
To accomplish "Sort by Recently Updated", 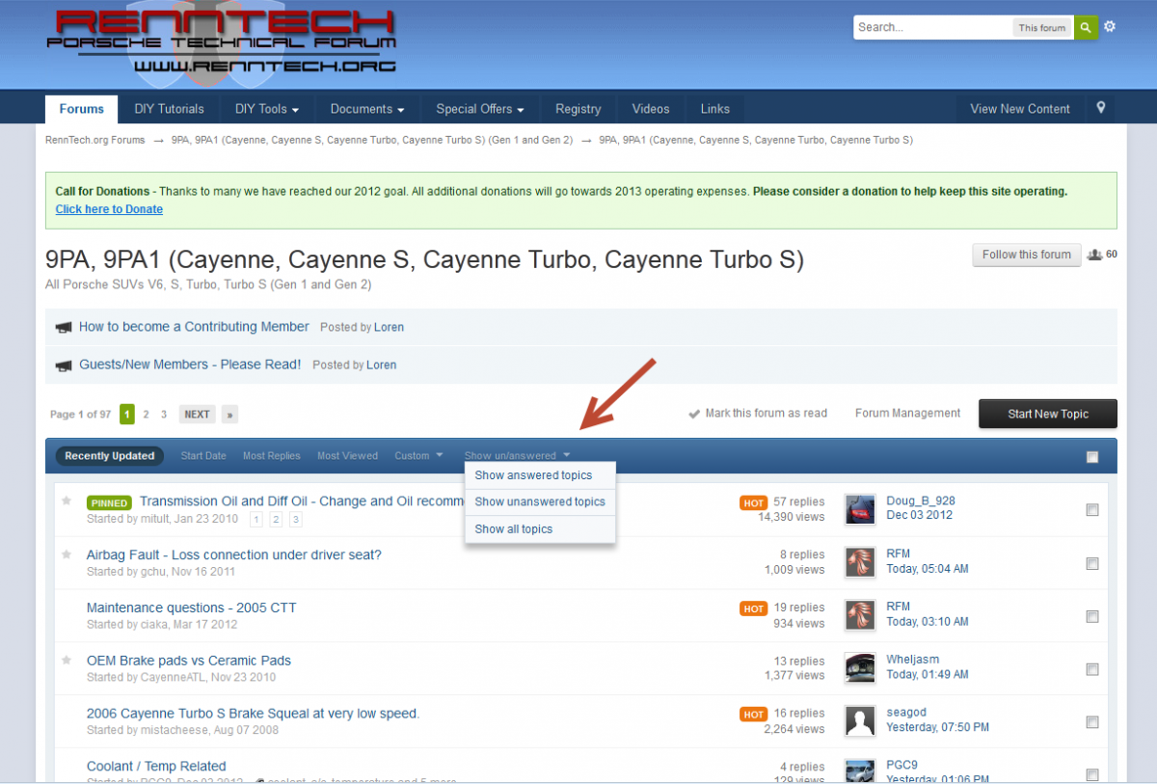I will pyautogui.click(x=110, y=456).
